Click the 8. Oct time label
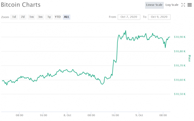The image size is (194, 121). (x=67, y=115)
